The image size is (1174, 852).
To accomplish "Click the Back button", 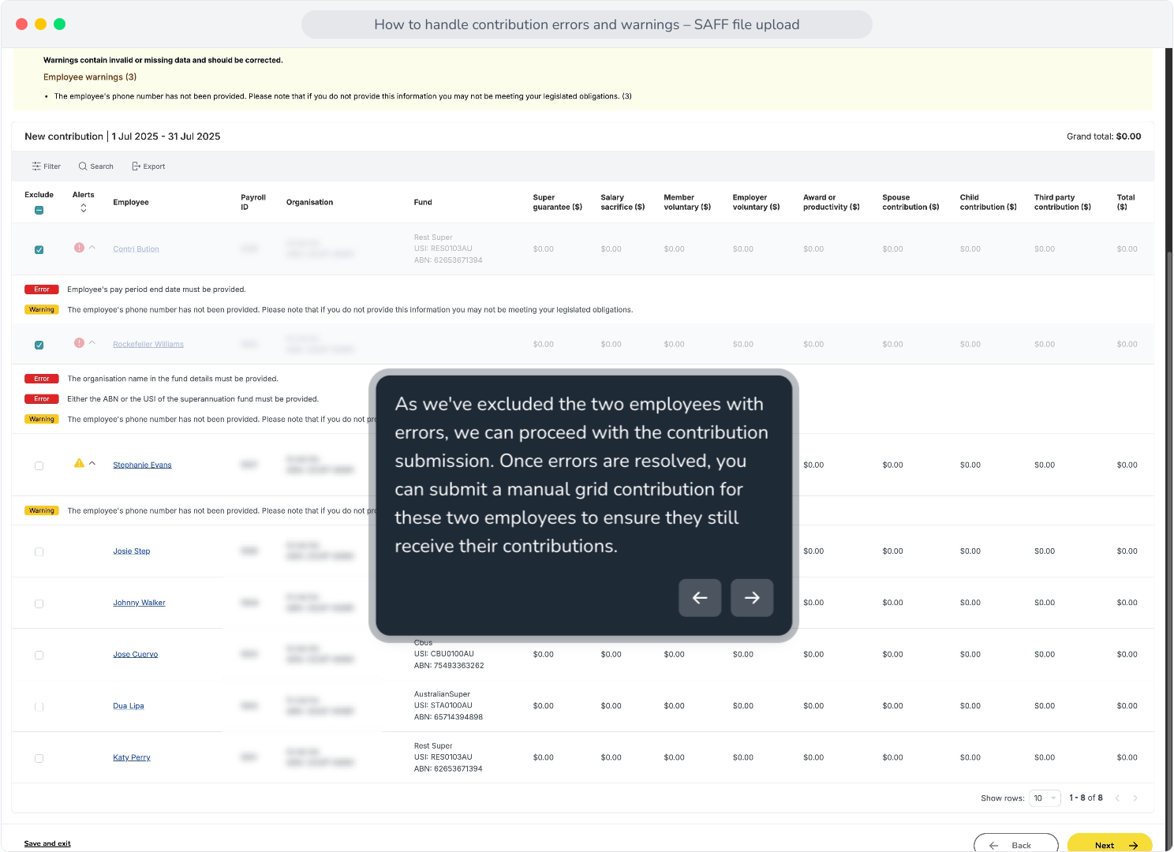I will click(x=1015, y=843).
